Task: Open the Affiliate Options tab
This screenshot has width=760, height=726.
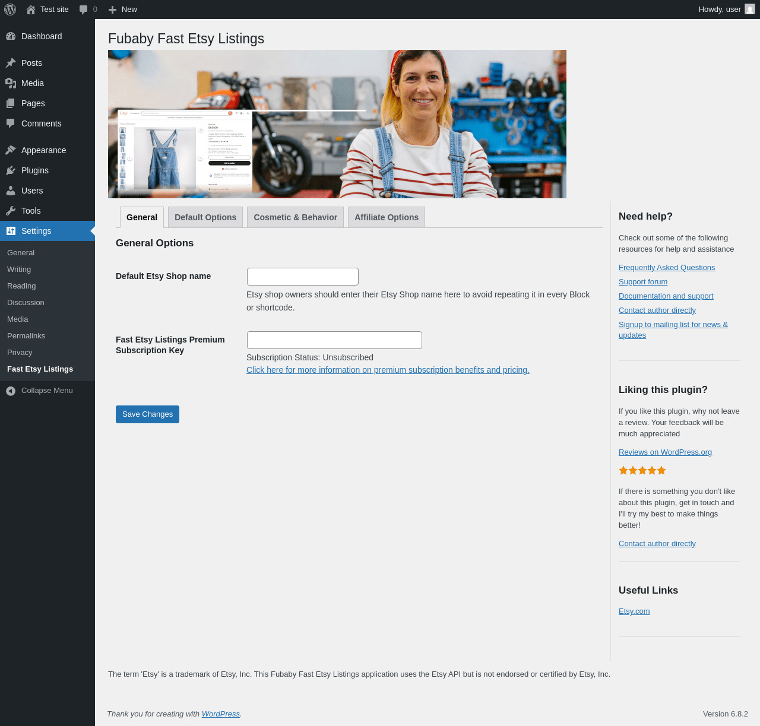Action: click(x=387, y=217)
